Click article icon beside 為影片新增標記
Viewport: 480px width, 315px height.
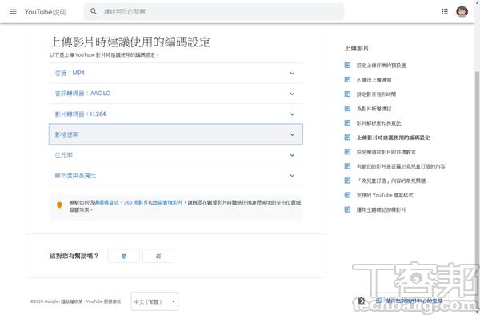click(347, 108)
